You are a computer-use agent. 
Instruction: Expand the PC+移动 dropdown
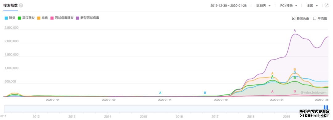[x=288, y=6]
